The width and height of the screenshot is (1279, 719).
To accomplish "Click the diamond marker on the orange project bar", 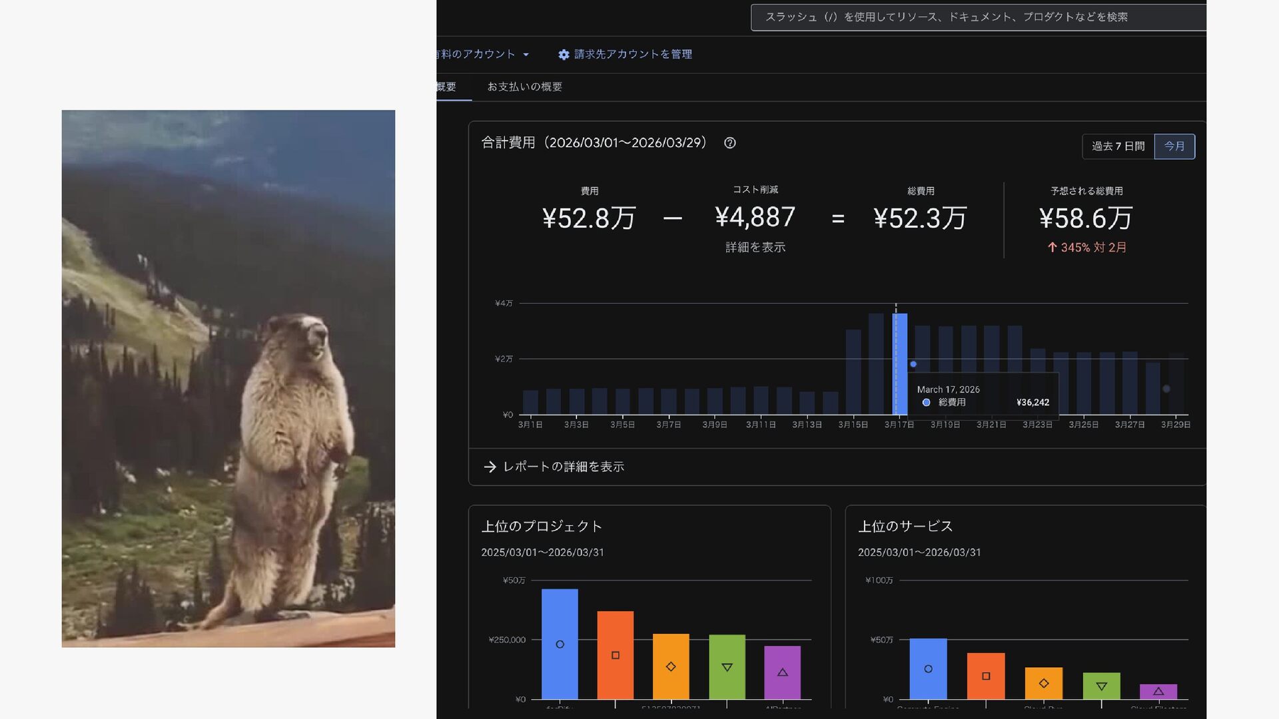I will pyautogui.click(x=671, y=666).
